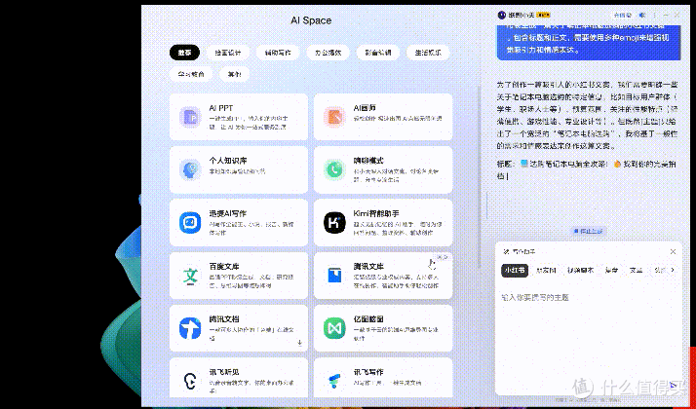
Task: Launch the 畅聊模式 phone icon
Action: point(334,169)
